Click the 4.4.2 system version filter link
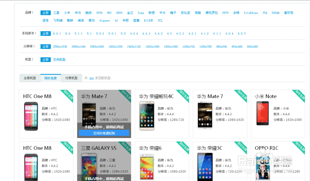The height and width of the screenshot is (181, 310). point(158,33)
